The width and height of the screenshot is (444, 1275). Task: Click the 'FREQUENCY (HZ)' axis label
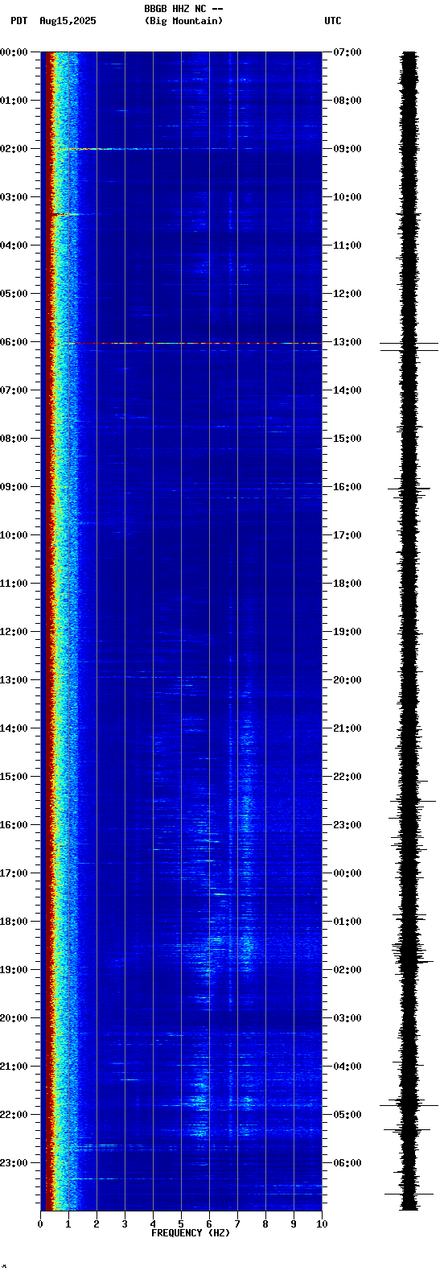191,1233
